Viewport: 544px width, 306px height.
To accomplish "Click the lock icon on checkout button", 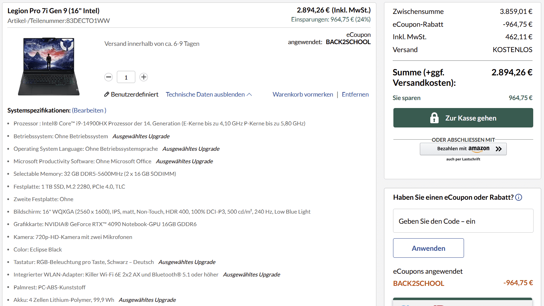I will pos(434,118).
